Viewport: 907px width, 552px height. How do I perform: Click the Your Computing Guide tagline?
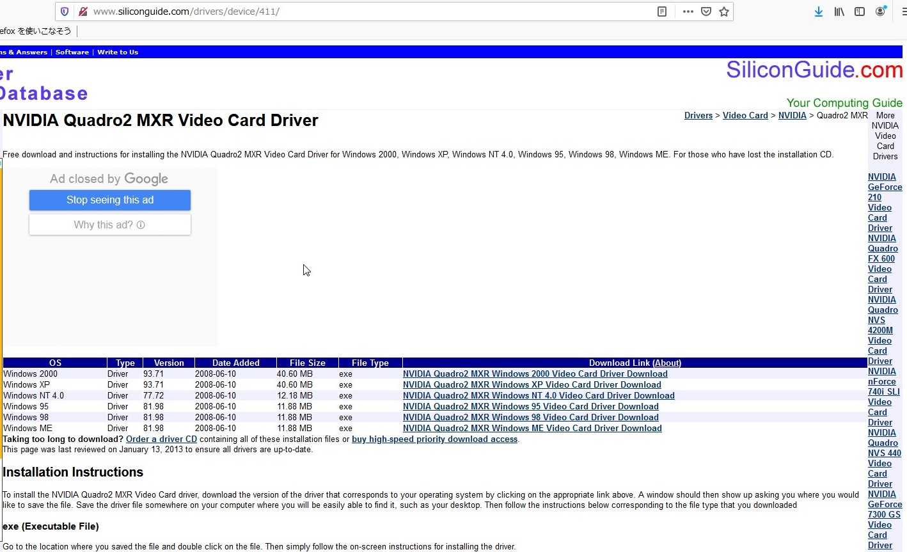[844, 103]
